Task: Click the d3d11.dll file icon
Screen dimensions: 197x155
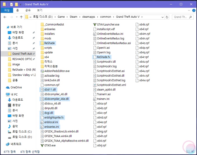Action: (42, 90)
